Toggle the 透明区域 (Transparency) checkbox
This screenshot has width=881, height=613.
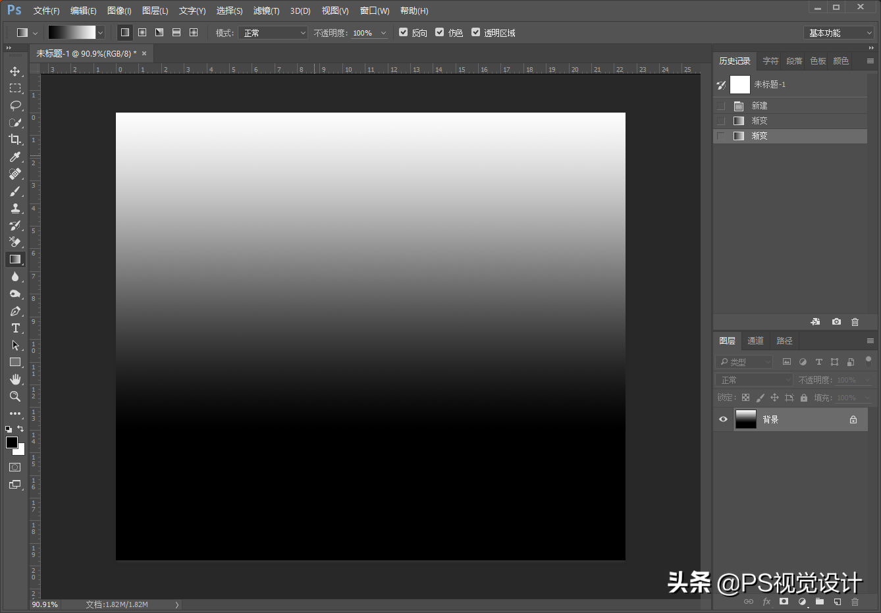click(x=475, y=32)
